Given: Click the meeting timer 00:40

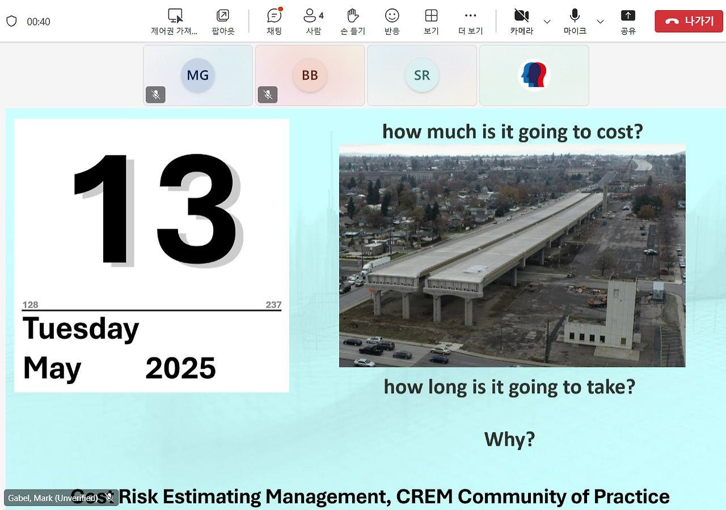Looking at the screenshot, I should [x=39, y=22].
